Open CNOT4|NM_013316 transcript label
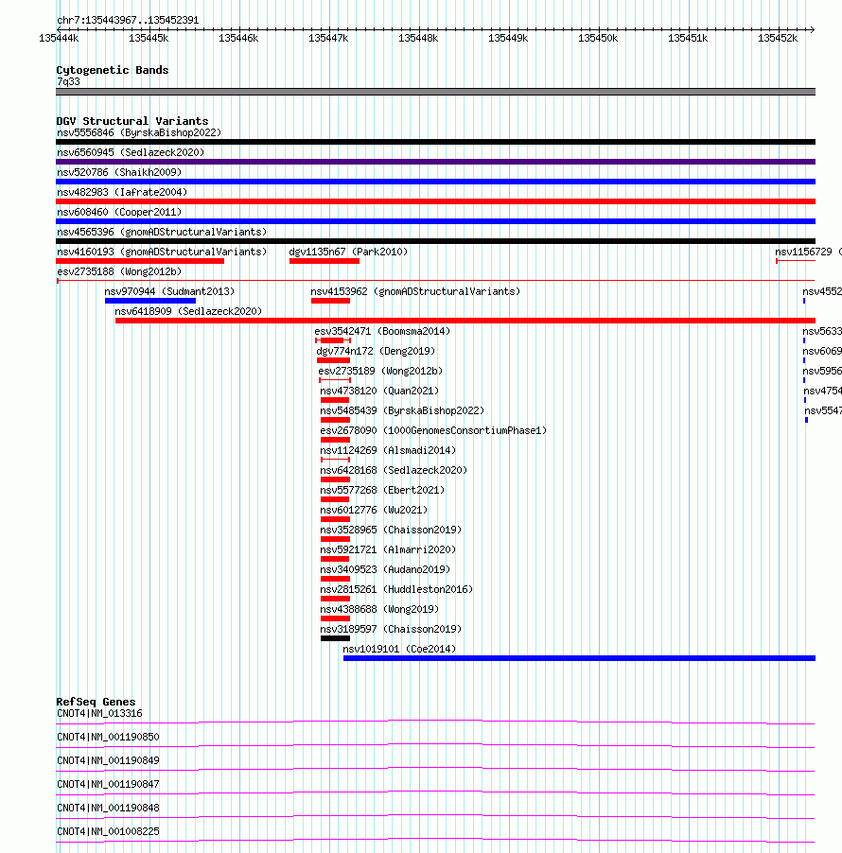This screenshot has height=853, width=842. pos(99,713)
